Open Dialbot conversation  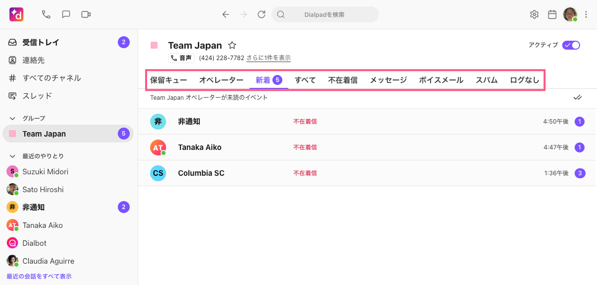point(69,243)
